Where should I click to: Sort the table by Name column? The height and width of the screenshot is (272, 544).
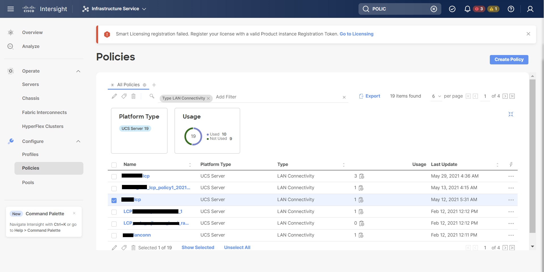pos(190,165)
